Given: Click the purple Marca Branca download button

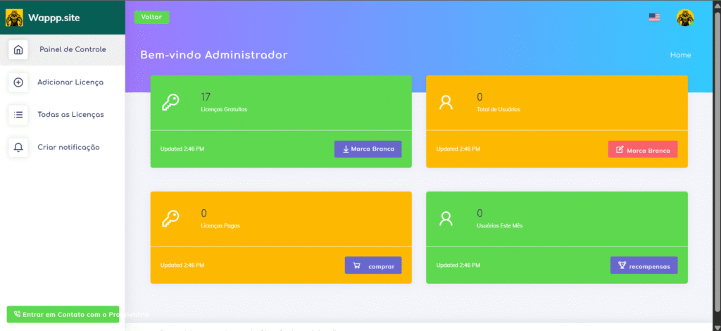Looking at the screenshot, I should click(368, 149).
